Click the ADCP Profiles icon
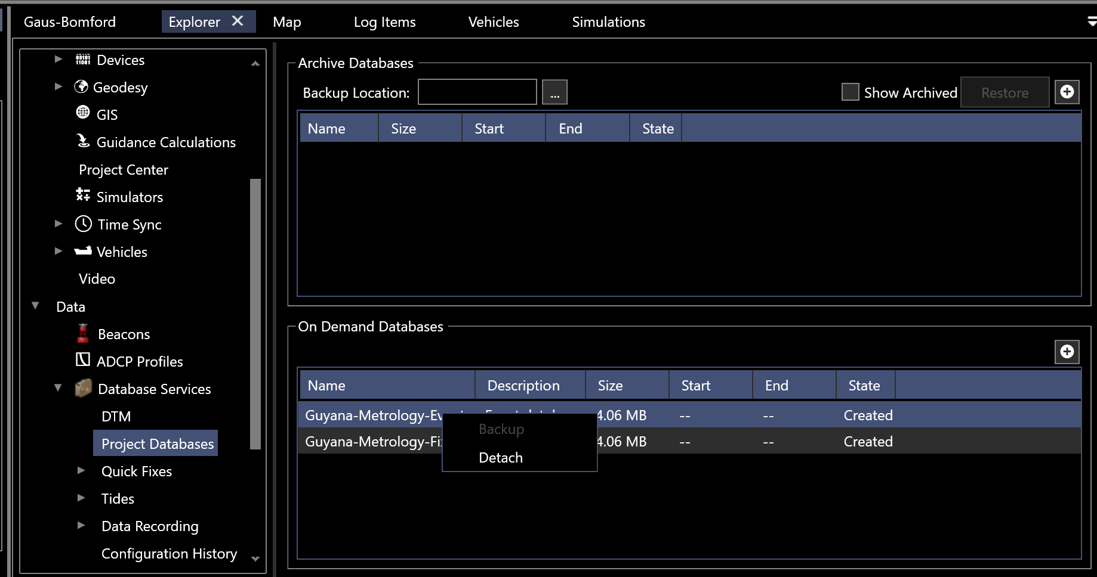This screenshot has height=577, width=1097. pos(82,361)
